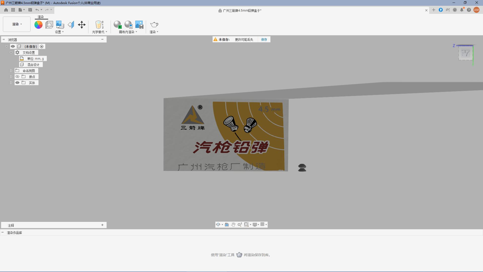Hide the 实体 folder
Screen dimensions: 483x272
pos(17,83)
